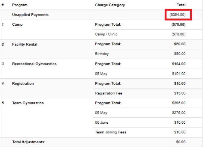Select the Recreational Gymnastics program name
203x147 pixels.
34,64
